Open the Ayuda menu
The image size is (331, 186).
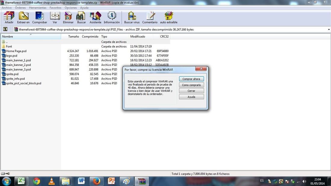point(84,8)
